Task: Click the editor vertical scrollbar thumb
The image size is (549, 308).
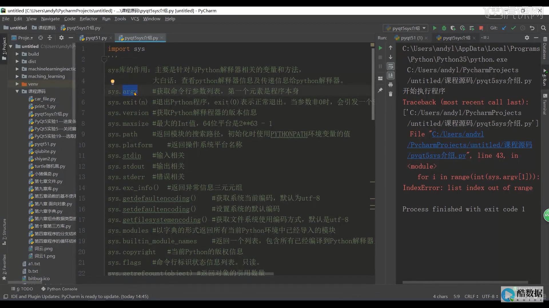Action: pyautogui.click(x=373, y=84)
